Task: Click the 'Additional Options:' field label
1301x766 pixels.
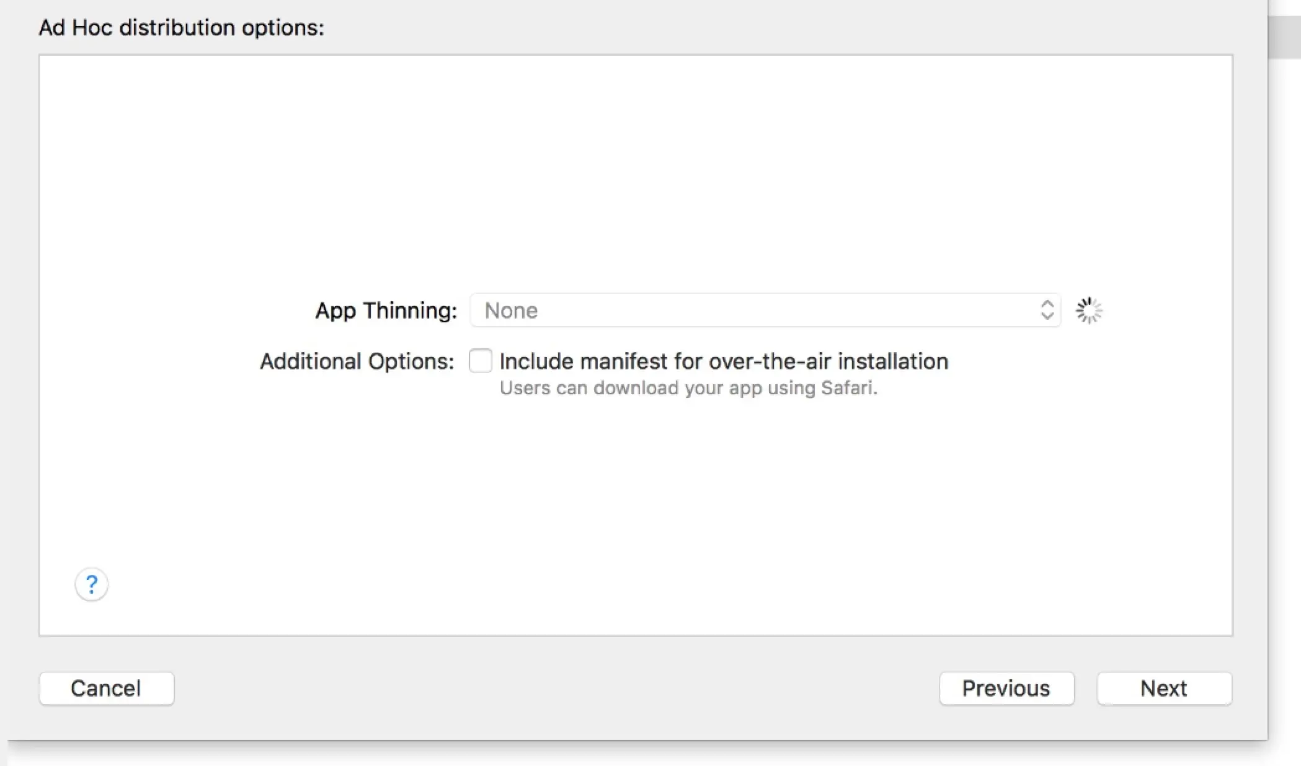Action: coord(357,361)
